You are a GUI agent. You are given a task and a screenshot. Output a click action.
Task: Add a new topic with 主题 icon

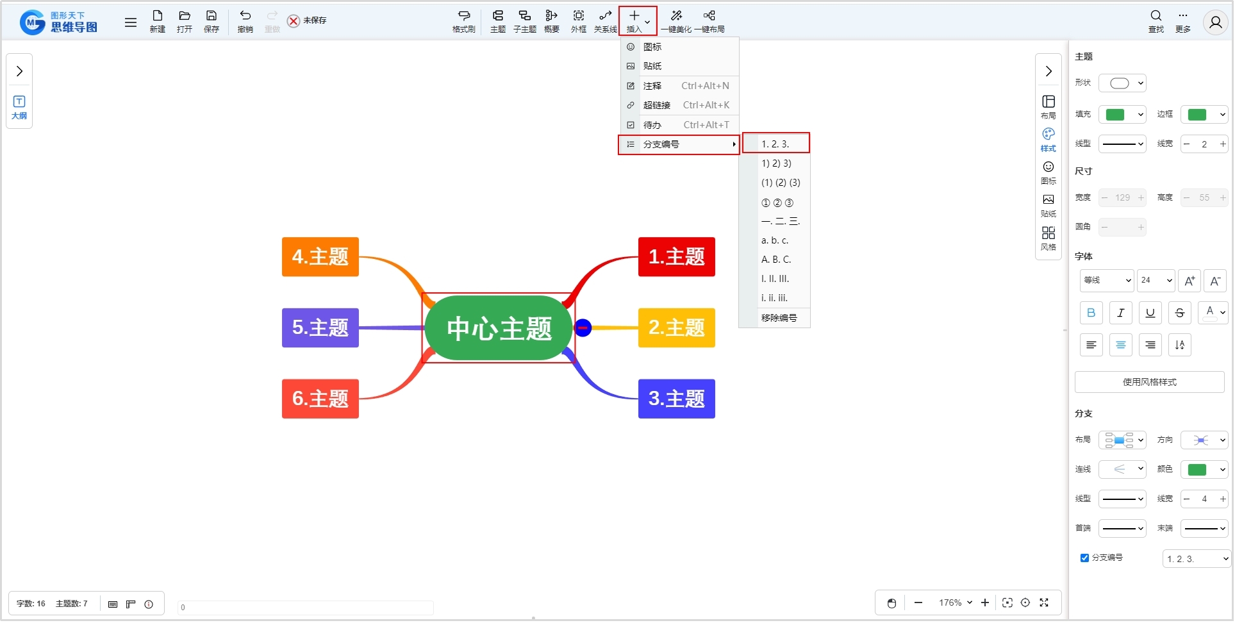click(x=498, y=21)
